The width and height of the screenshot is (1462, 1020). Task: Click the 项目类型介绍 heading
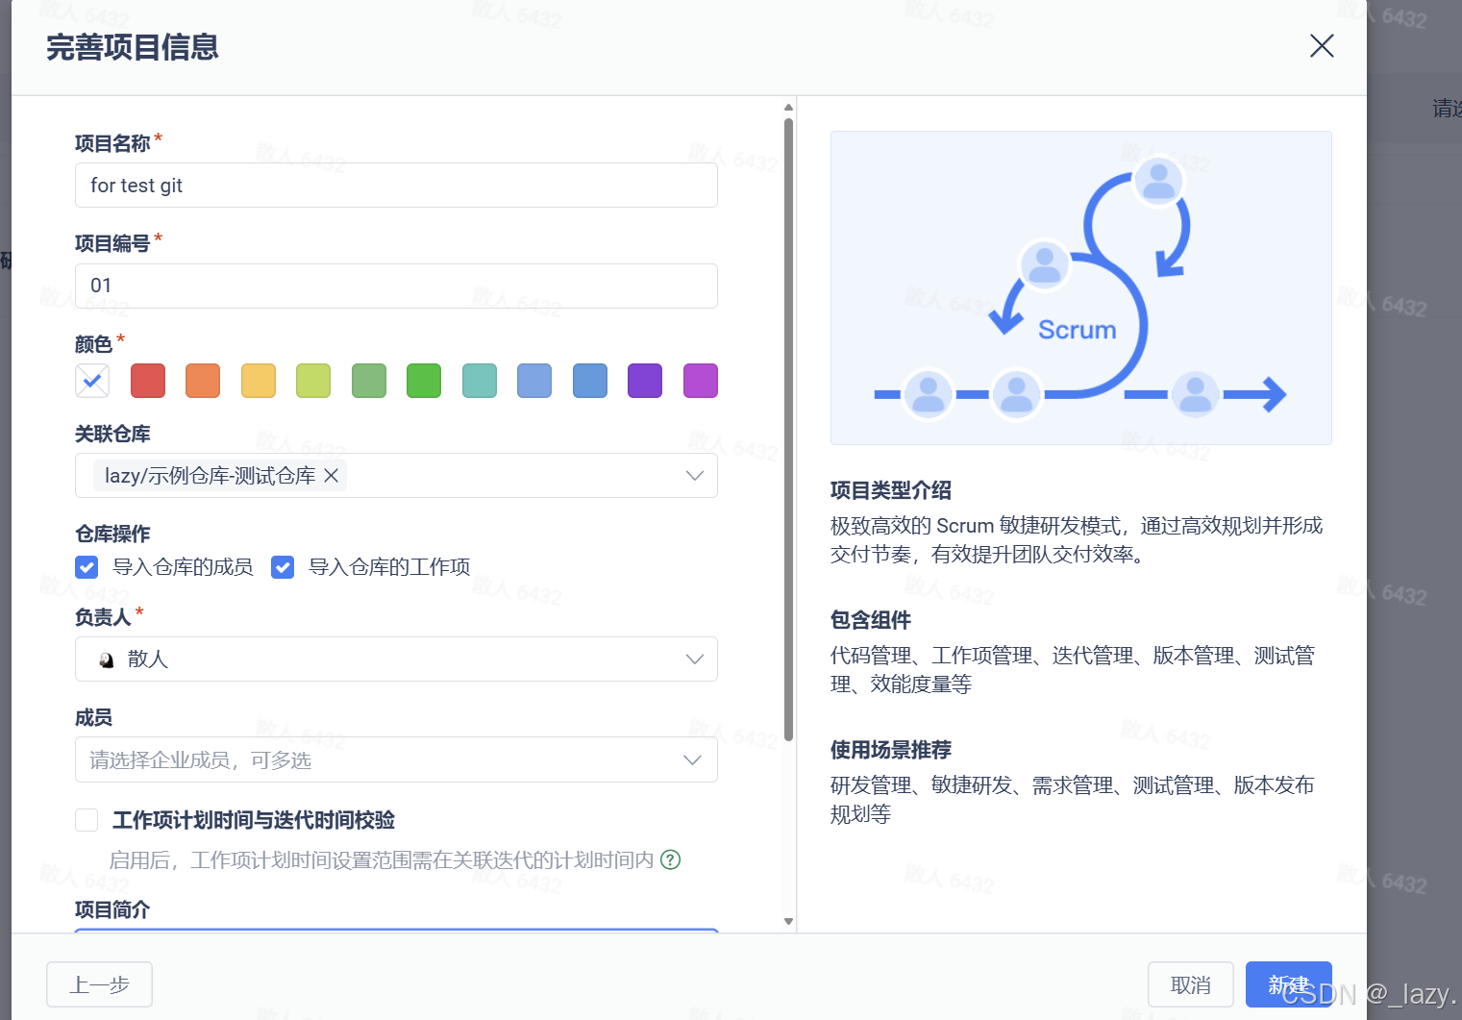(891, 490)
